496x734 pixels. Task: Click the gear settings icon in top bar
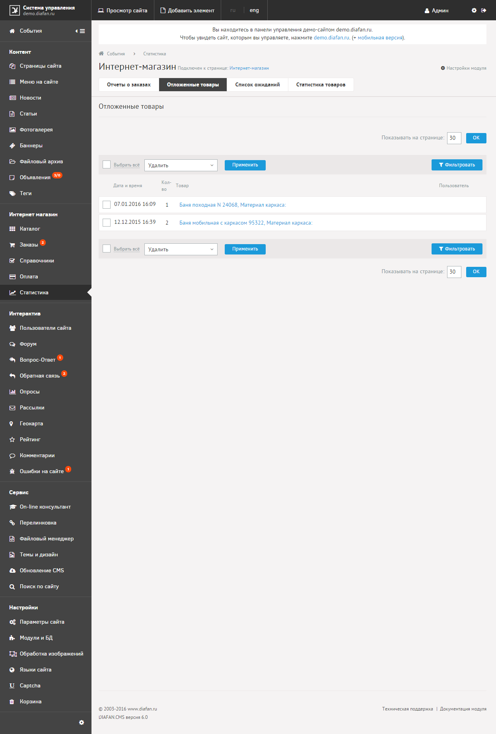click(x=474, y=10)
